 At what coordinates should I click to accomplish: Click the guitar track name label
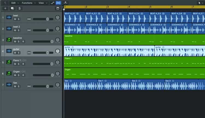(16, 49)
